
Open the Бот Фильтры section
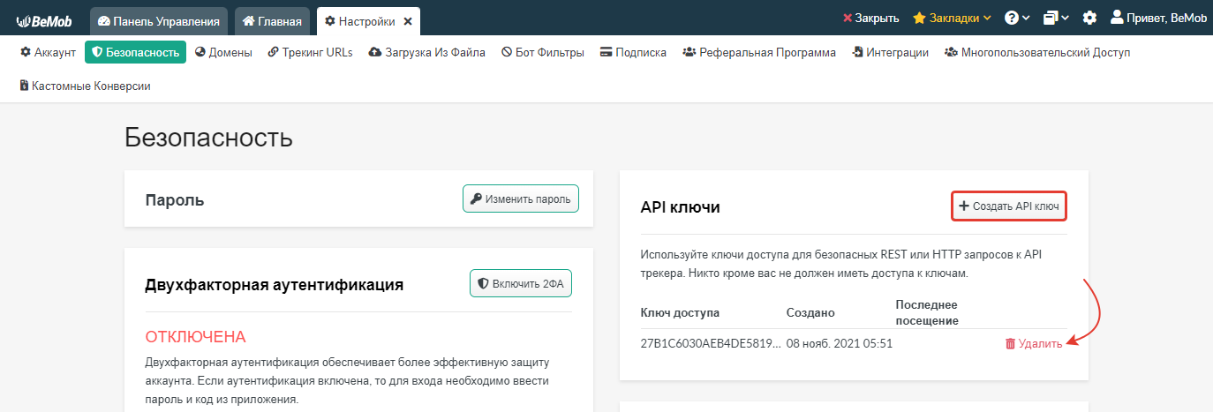(542, 52)
